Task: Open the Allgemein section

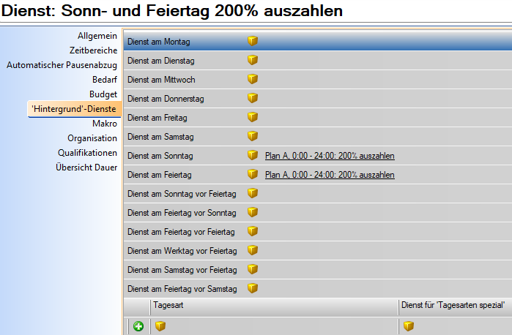Action: [97, 36]
